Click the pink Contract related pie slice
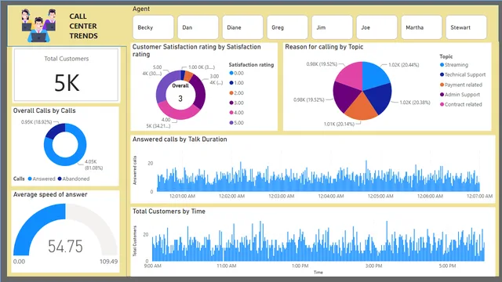The height and width of the screenshot is (282, 502). 351,75
